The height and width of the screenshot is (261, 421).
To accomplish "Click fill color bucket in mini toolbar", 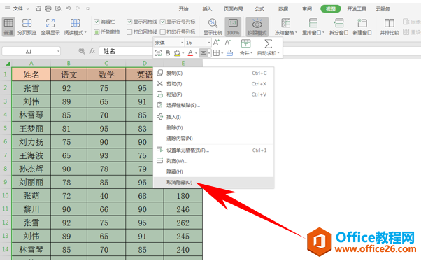I will (x=177, y=53).
